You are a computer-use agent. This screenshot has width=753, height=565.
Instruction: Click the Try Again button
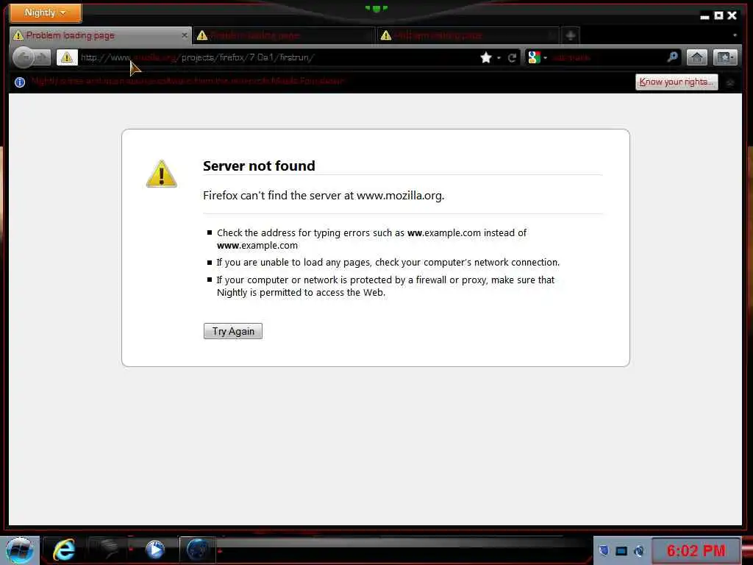click(233, 331)
